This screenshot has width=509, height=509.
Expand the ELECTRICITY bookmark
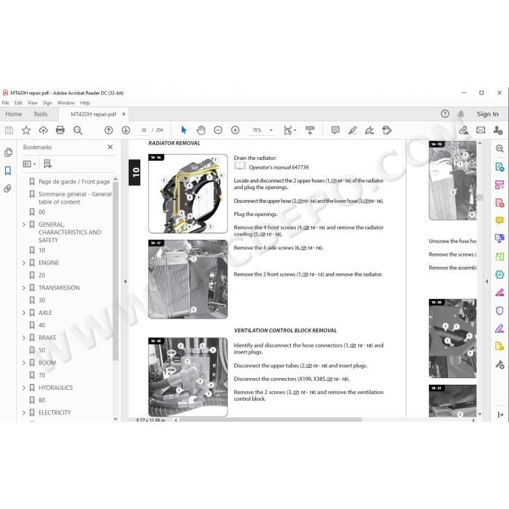[24, 413]
